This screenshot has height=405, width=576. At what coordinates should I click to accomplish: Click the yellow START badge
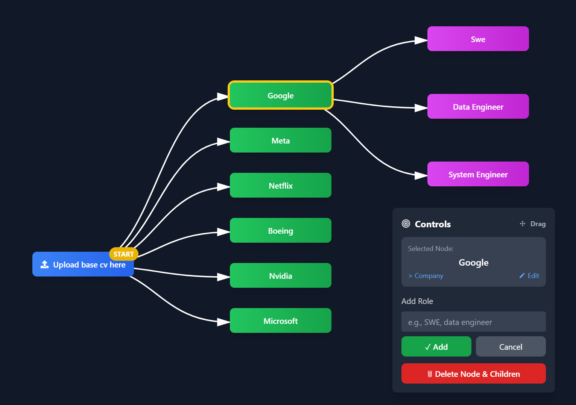[x=124, y=254]
